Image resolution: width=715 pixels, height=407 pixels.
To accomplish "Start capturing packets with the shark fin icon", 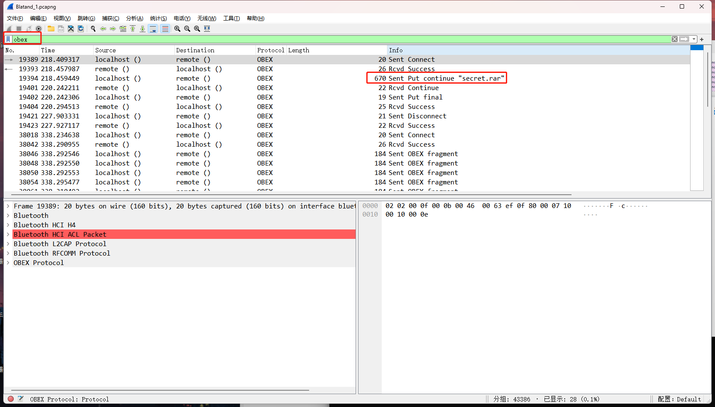I will (9, 29).
